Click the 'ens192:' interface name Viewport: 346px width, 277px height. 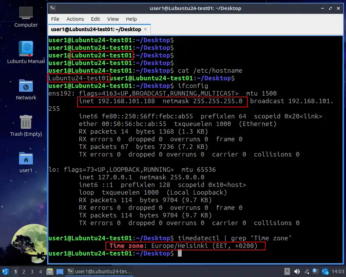point(62,93)
